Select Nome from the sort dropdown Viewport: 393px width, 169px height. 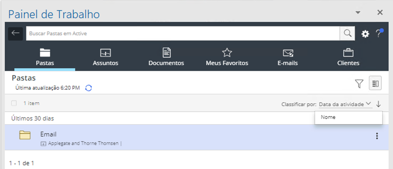click(x=328, y=117)
